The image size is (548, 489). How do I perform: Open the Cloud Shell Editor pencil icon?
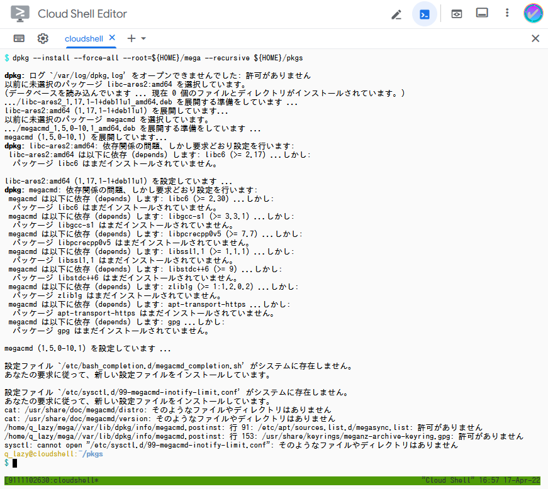pos(396,14)
